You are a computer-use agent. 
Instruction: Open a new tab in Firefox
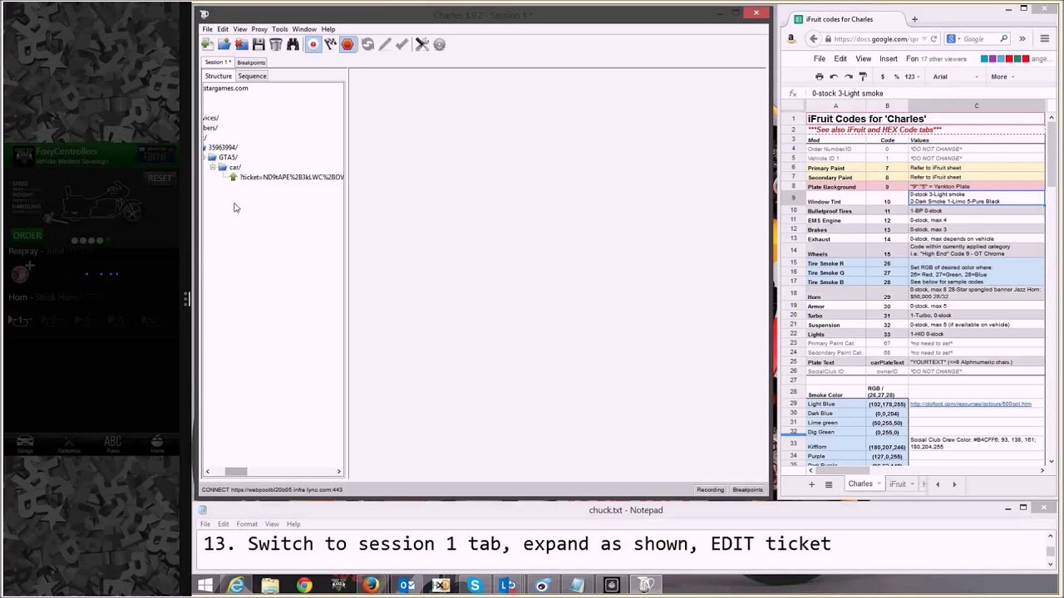tap(914, 19)
